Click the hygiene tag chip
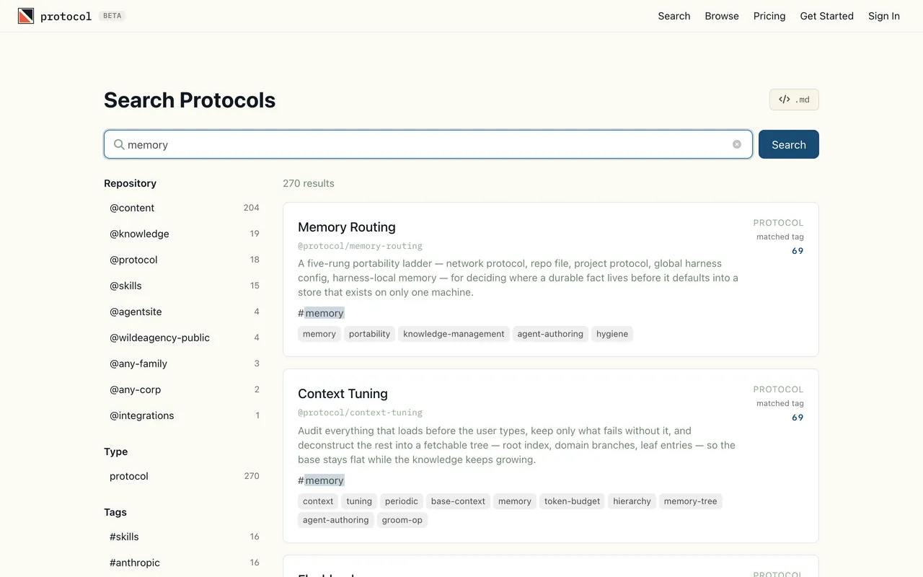Viewport: 923px width, 577px height. 612,334
